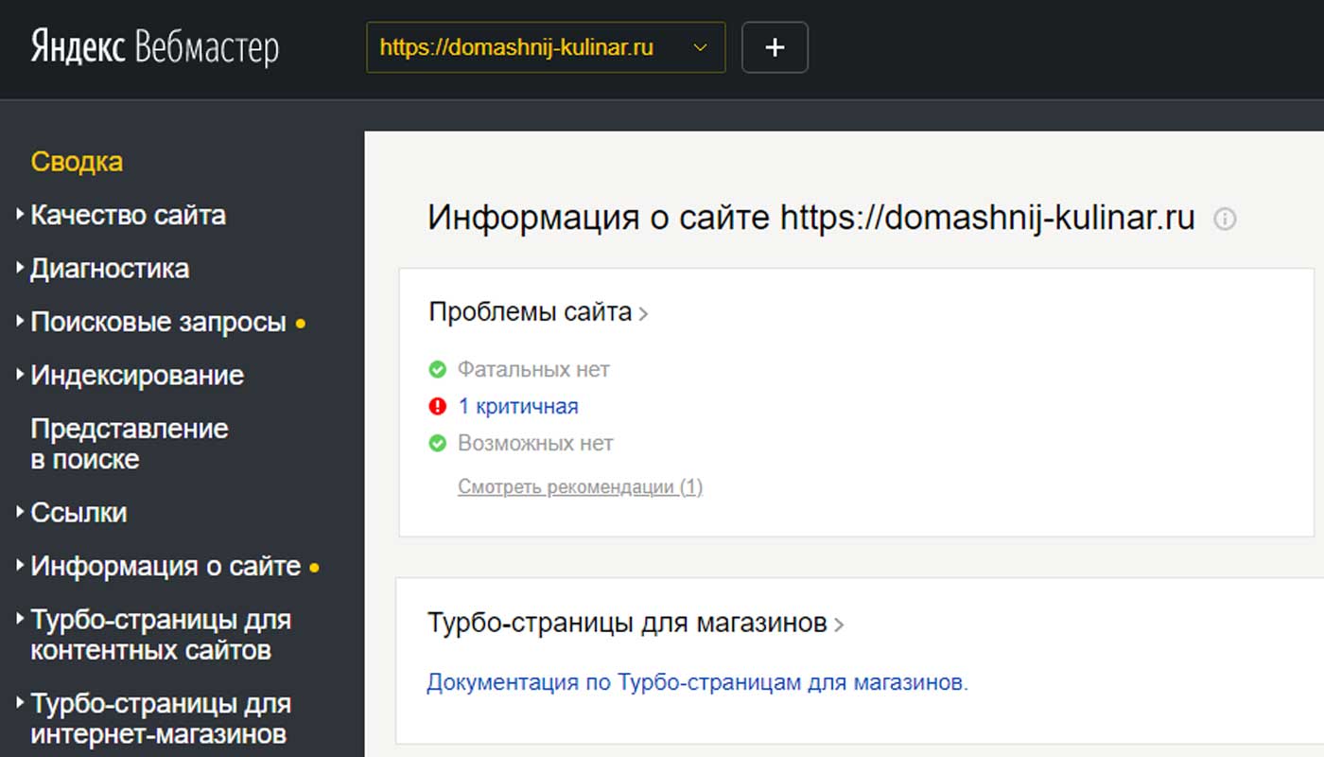Screen dimensions: 1324x757
Task: Open the Ссылки sidebar item
Action: (x=78, y=513)
